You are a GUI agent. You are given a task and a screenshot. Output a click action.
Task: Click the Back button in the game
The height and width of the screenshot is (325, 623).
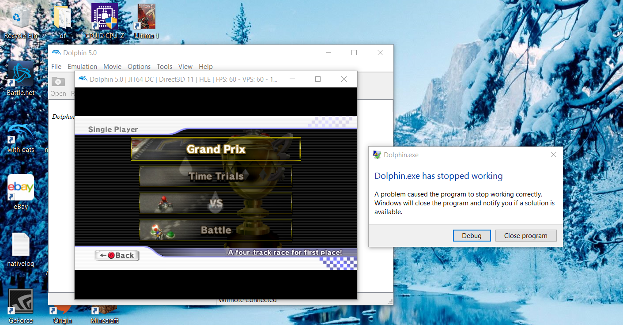click(117, 255)
